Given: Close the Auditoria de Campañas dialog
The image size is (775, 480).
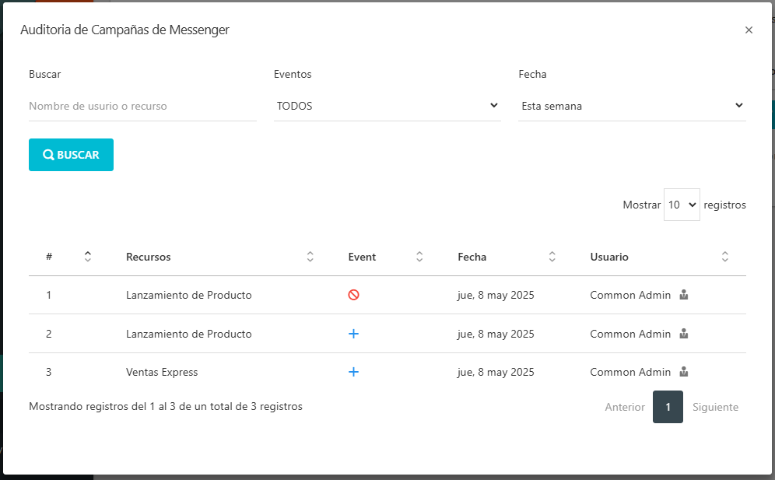Looking at the screenshot, I should pos(749,30).
